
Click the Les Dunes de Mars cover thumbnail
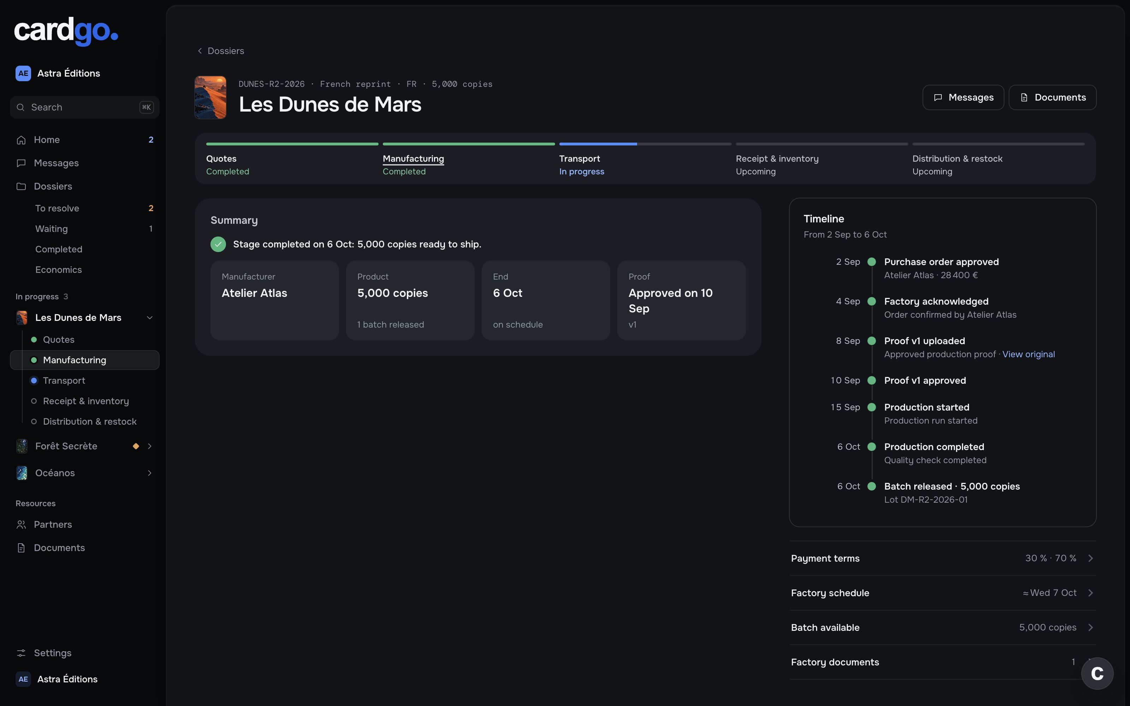click(210, 97)
